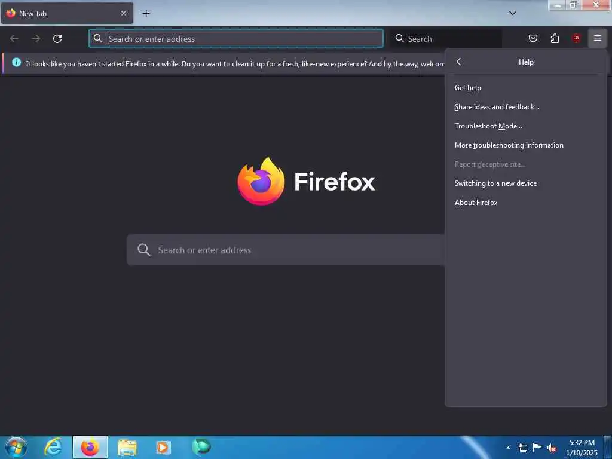Minimize the Firefox window

coord(558,5)
